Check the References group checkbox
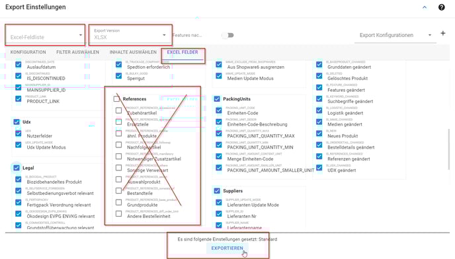Image resolution: width=455 pixels, height=259 pixels. pos(116,99)
